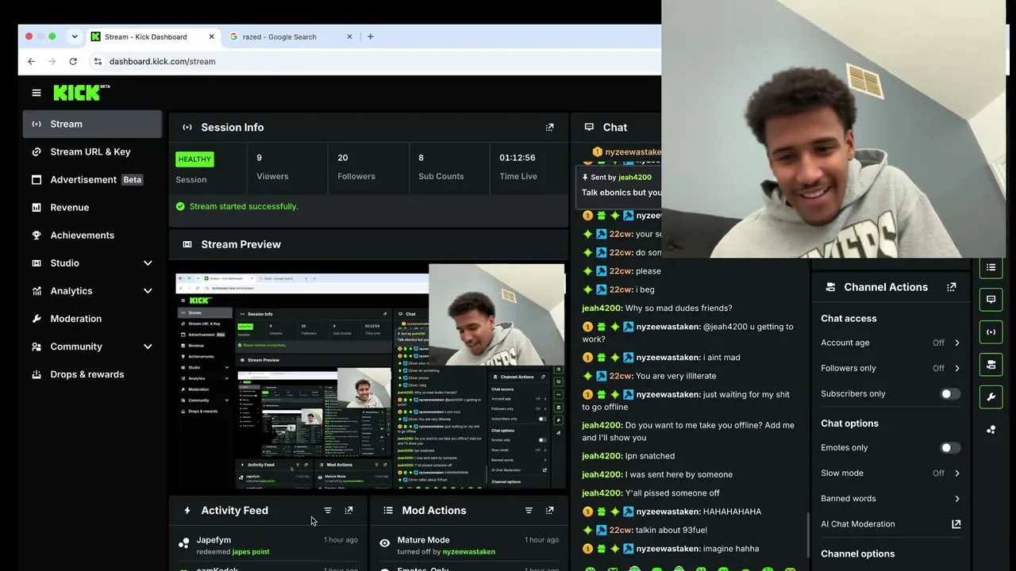The width and height of the screenshot is (1016, 571).
Task: Click the list icon in right sidebar
Action: (x=991, y=267)
